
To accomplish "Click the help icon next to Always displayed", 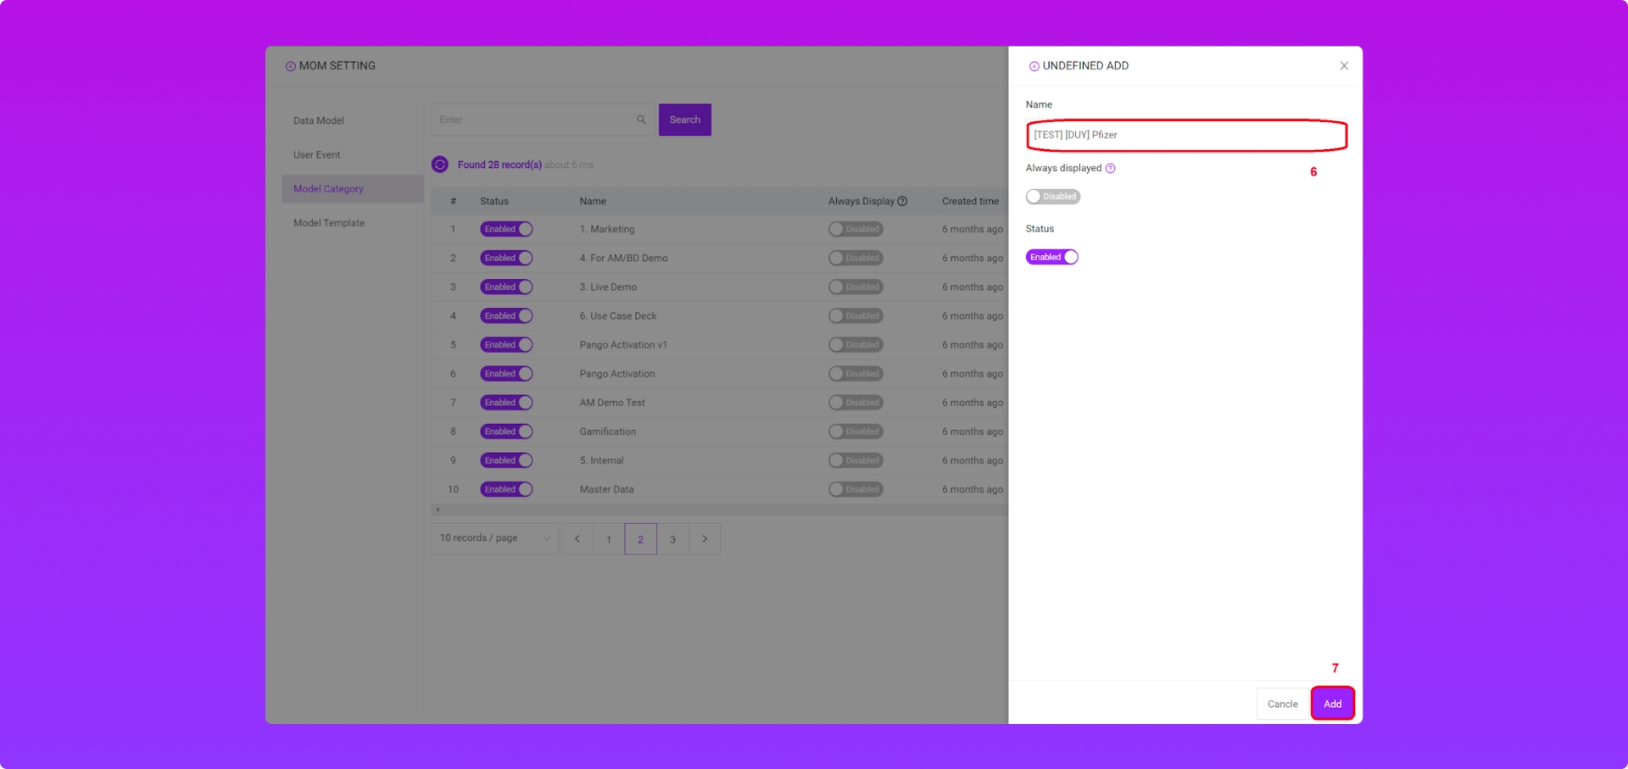I will click(1110, 169).
